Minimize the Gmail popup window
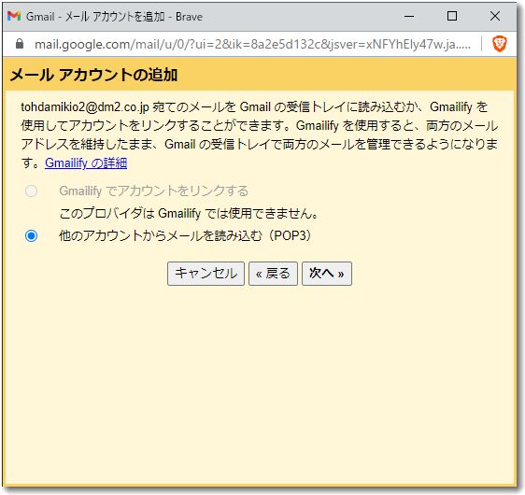Viewport: 525px width, 495px height. pyautogui.click(x=409, y=16)
